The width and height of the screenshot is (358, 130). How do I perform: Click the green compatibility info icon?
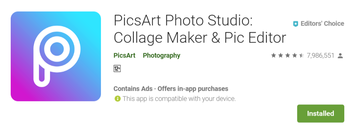point(117,99)
